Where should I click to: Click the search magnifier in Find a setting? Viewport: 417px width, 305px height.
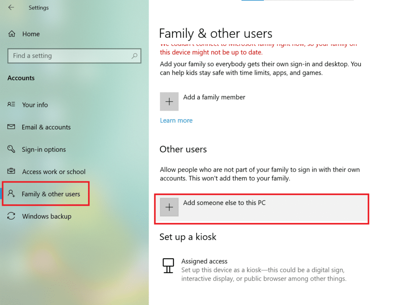click(x=134, y=56)
